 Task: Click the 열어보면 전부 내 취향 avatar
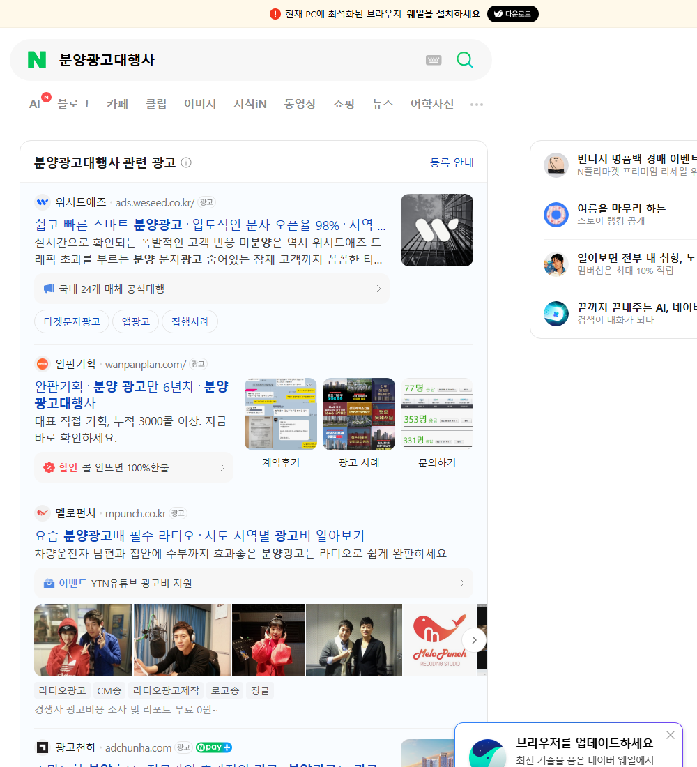(556, 264)
